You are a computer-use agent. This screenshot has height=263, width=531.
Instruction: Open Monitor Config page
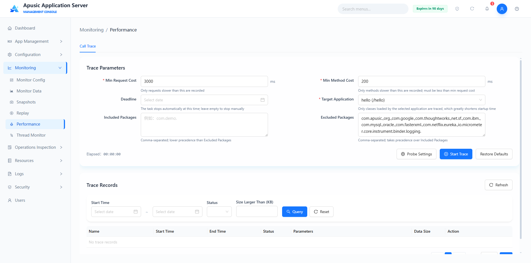point(35,80)
